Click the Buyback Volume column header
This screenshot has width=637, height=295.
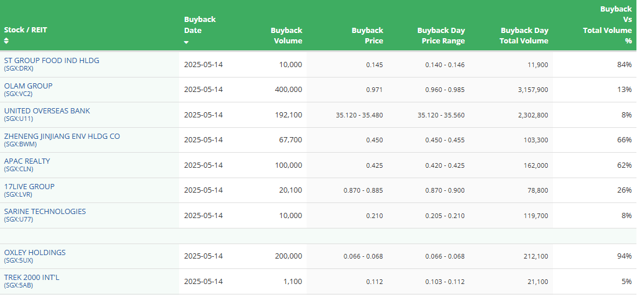[286, 36]
